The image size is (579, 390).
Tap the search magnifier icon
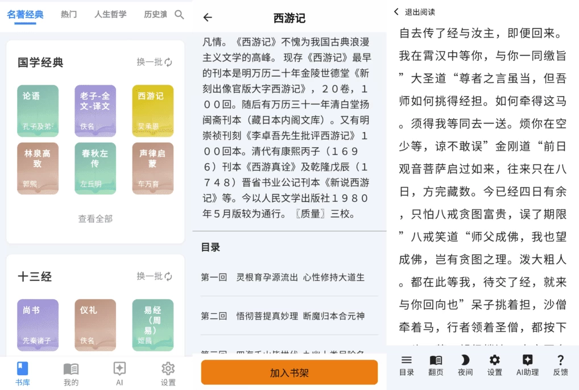[x=179, y=15]
